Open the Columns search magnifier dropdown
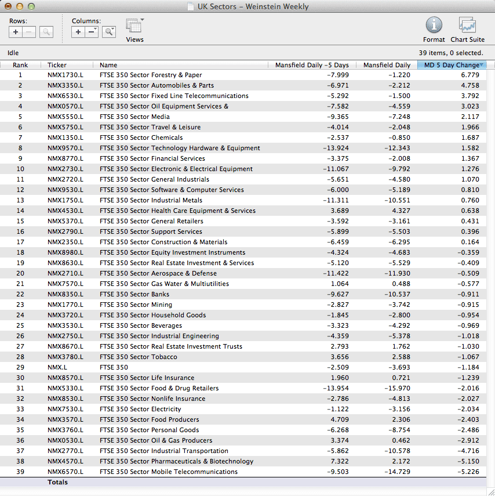Viewport: 495px width, 496px height. click(109, 32)
